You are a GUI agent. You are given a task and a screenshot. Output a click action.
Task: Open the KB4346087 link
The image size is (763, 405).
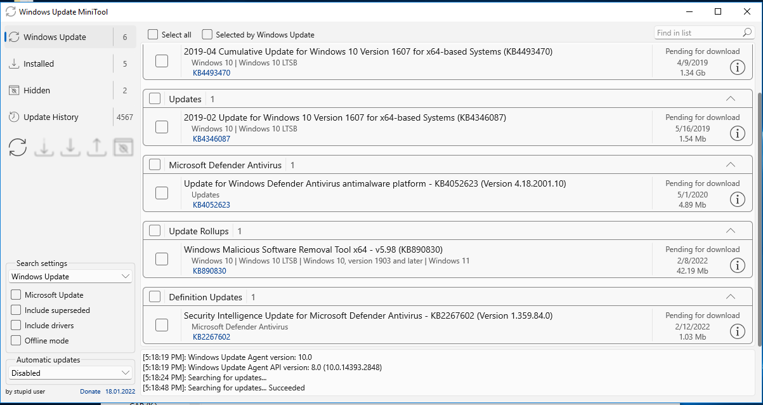click(x=211, y=139)
